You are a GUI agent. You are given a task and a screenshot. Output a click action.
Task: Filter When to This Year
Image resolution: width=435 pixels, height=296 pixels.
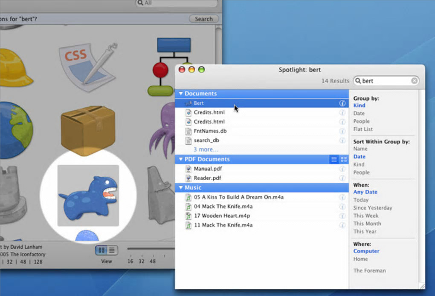click(x=365, y=231)
